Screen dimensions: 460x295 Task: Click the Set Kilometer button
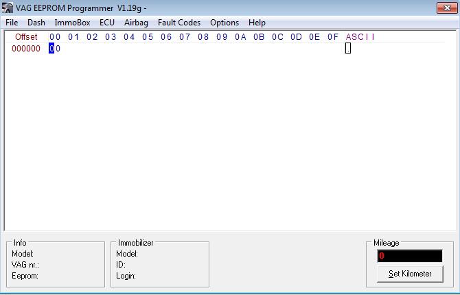click(x=410, y=274)
